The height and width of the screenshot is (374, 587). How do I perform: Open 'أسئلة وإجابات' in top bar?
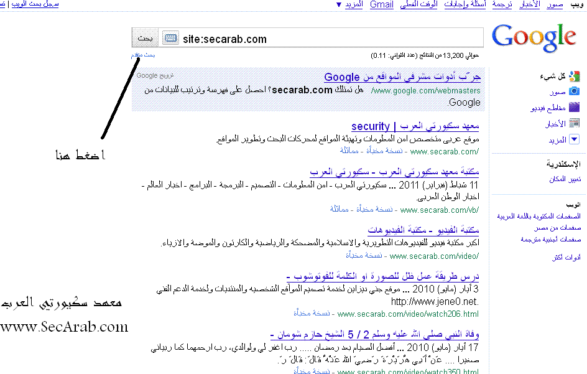pyautogui.click(x=465, y=4)
